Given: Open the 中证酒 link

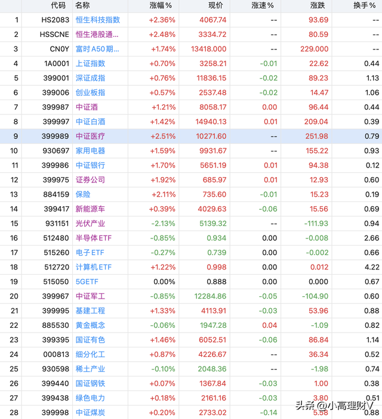Looking at the screenshot, I should (x=87, y=107).
